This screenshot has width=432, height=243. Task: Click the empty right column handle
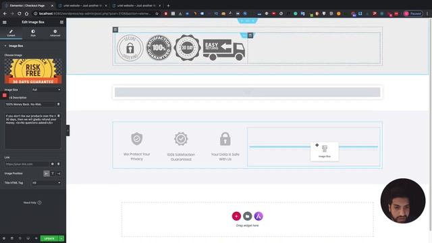click(250, 35)
